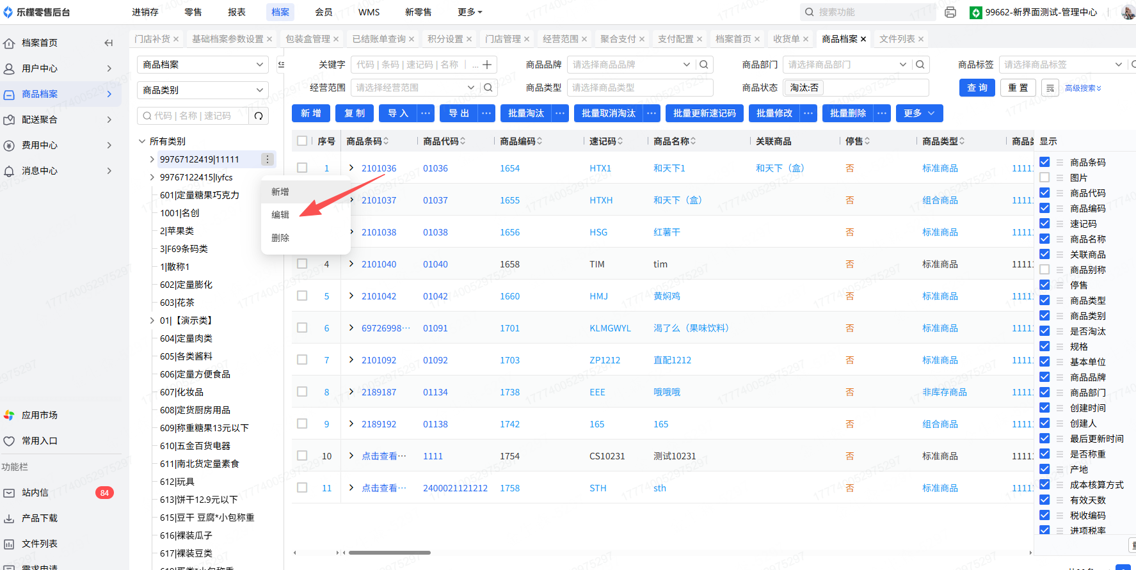Open the ellipsis menu next to 导出
The width and height of the screenshot is (1136, 570).
pos(487,113)
